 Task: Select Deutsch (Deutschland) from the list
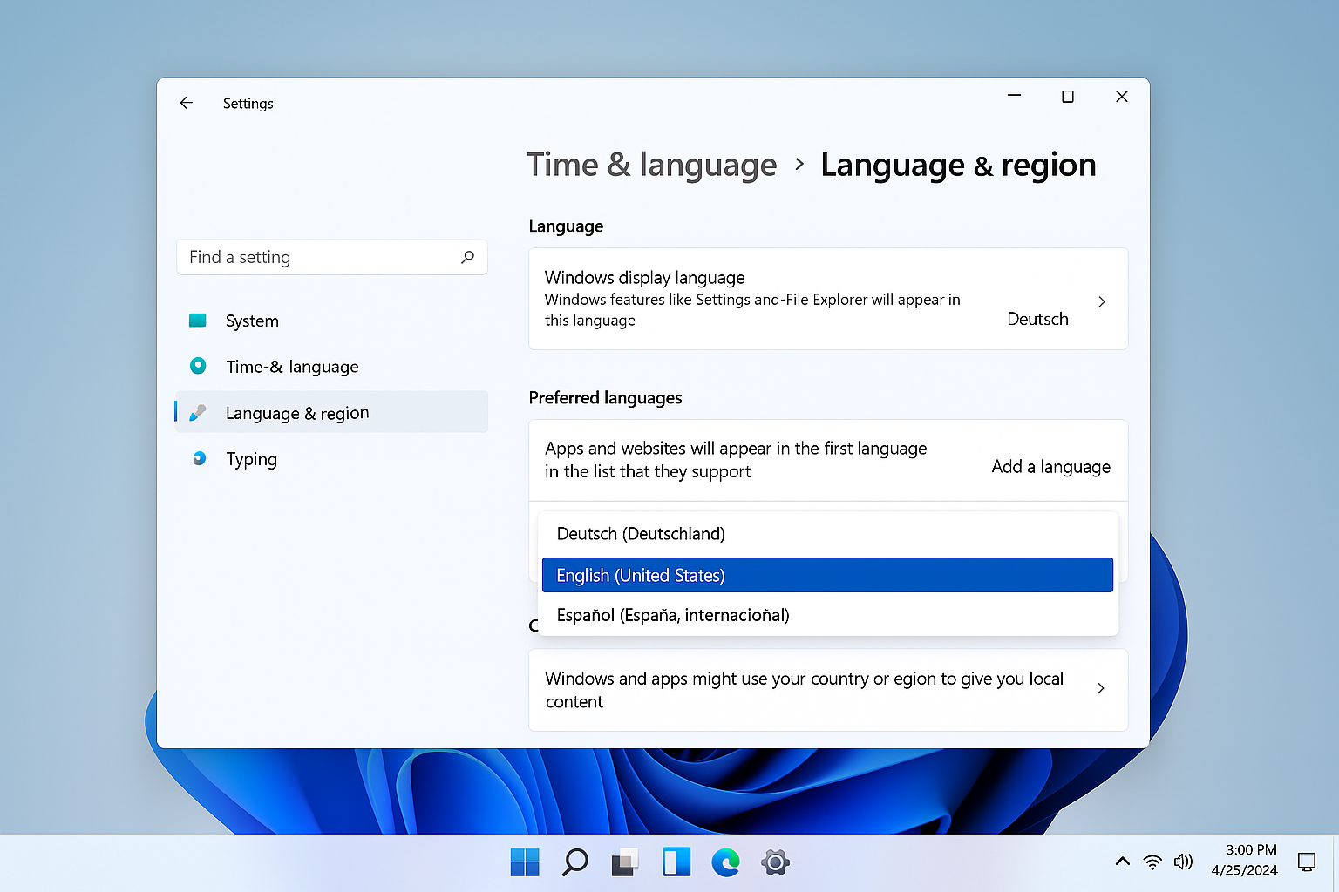[827, 534]
